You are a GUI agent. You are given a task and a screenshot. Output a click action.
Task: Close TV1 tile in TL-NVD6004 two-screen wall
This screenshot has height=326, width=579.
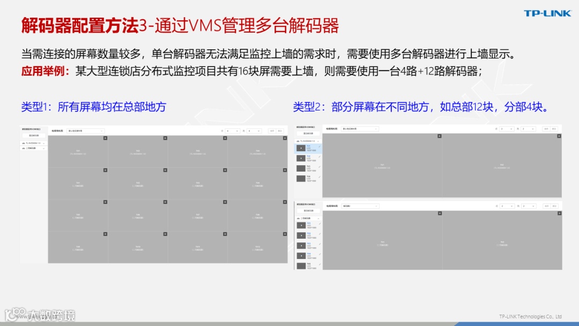coord(440,136)
